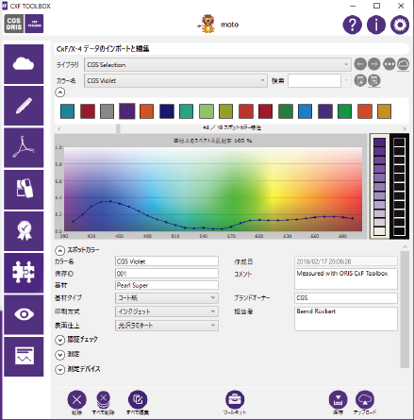Select the selected violet swatch
Viewport: 414px width, 420px height.
pos(127,111)
